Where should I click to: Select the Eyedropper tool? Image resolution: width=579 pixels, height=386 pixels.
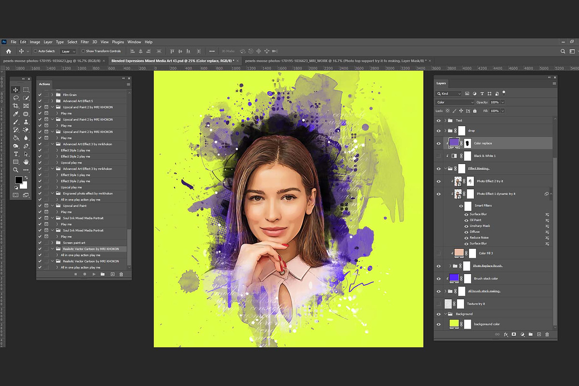[x=15, y=114]
